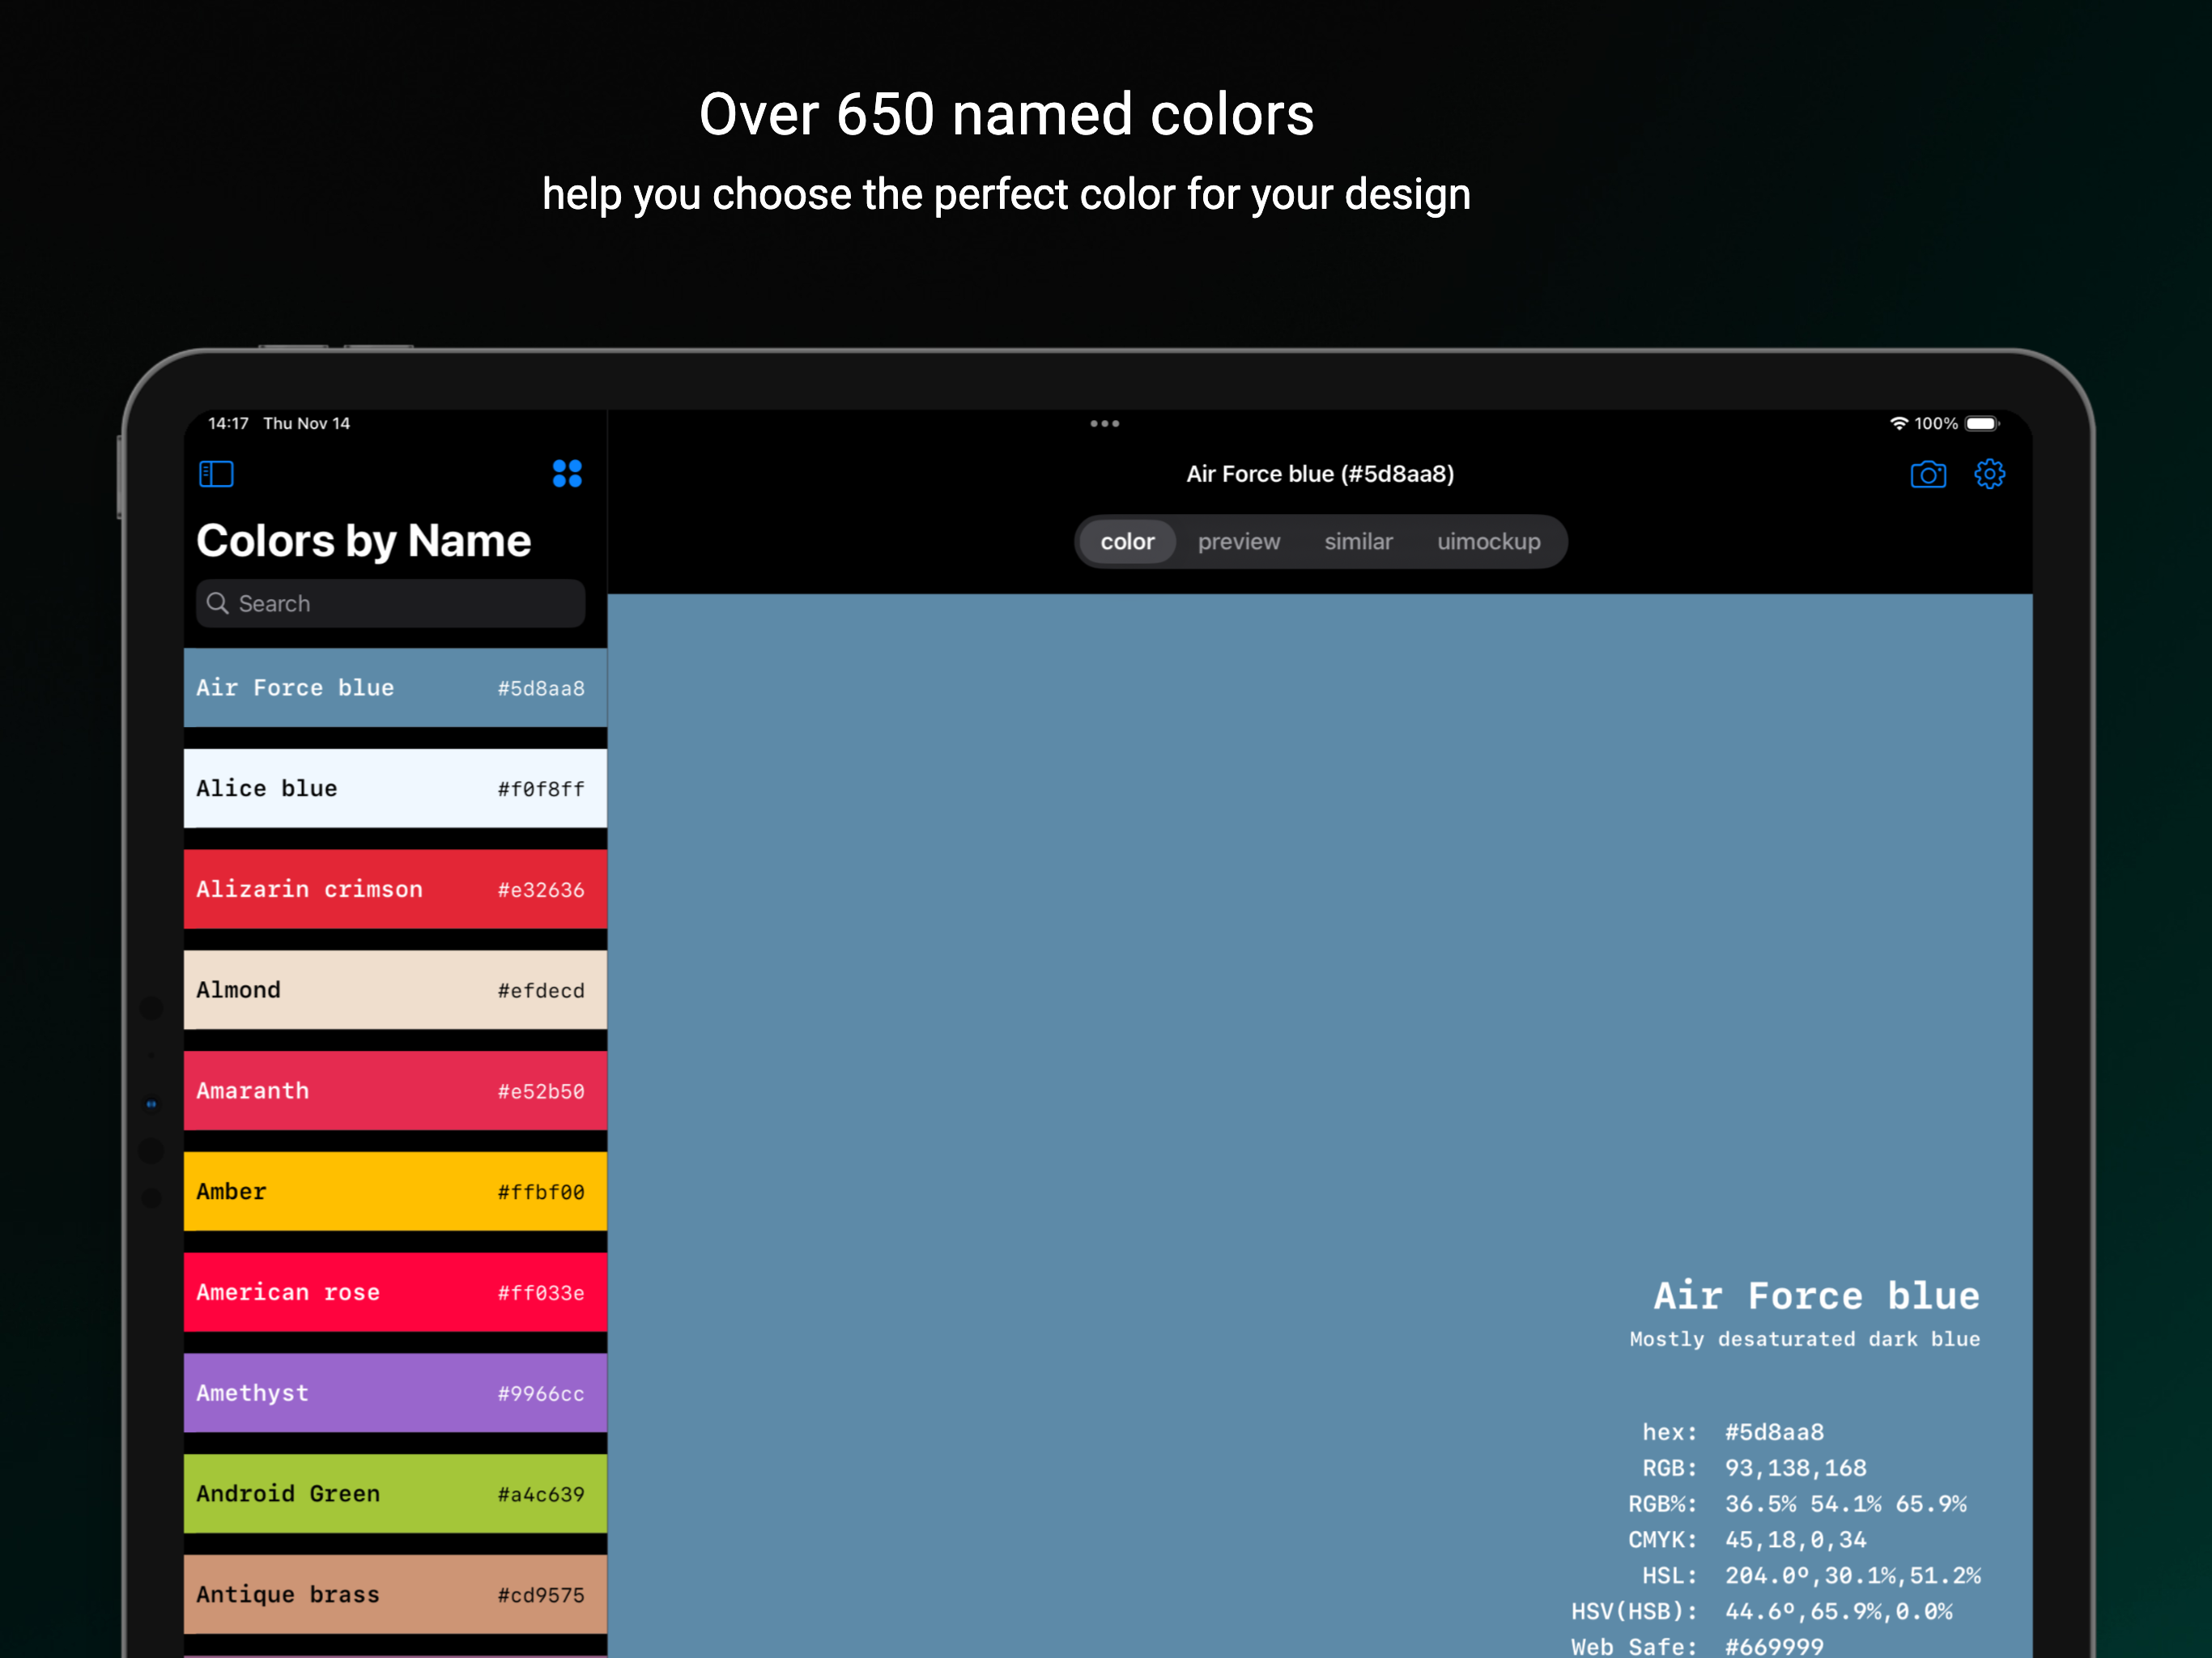Choose the Amaranth color row
Image resolution: width=2212 pixels, height=1658 pixels.
click(x=395, y=1091)
